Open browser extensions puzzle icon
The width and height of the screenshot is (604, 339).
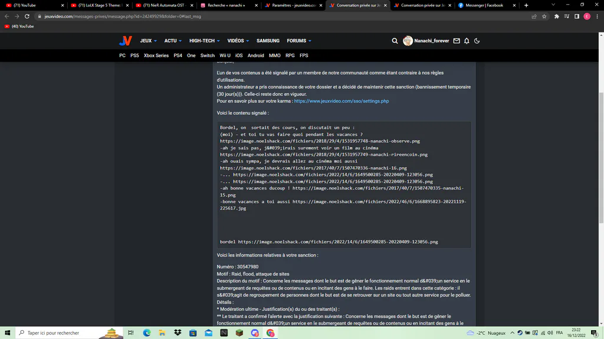coord(556,16)
